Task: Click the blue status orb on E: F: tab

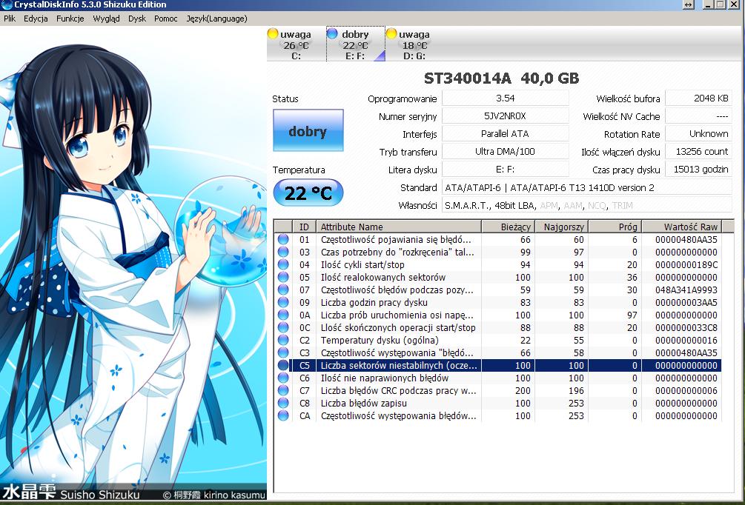Action: [333, 33]
